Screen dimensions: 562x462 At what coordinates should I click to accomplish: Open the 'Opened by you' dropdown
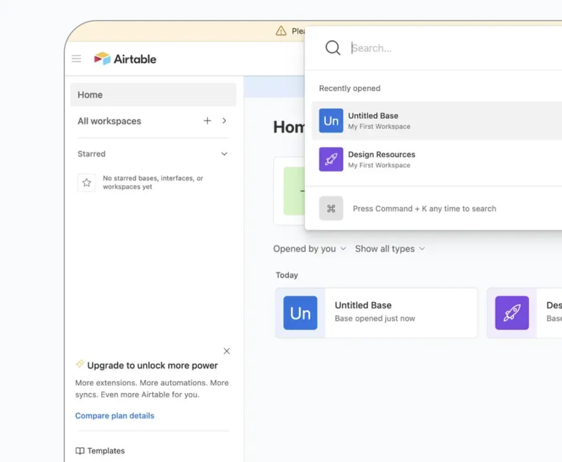pyautogui.click(x=310, y=249)
